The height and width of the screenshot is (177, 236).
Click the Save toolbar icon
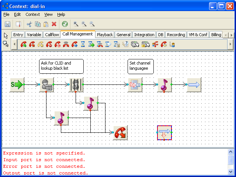click(7, 24)
